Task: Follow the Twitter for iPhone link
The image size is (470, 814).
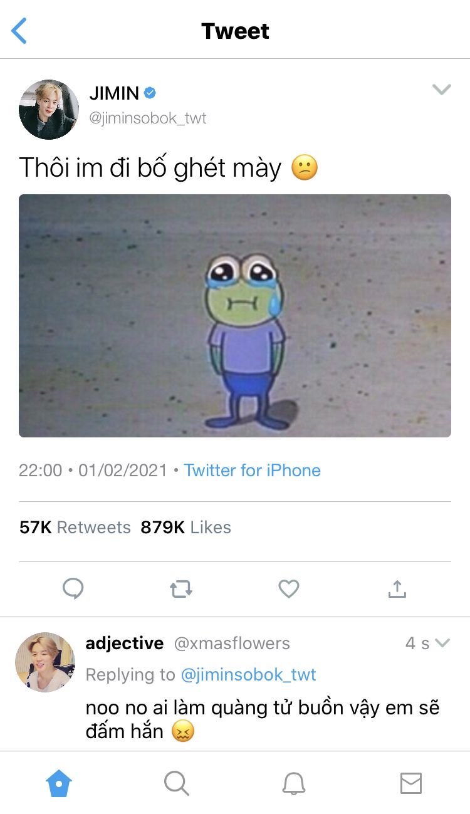Action: tap(252, 471)
